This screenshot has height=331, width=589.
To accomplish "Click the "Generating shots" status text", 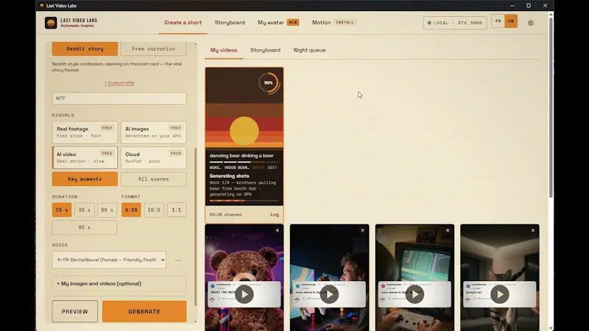I will click(229, 176).
